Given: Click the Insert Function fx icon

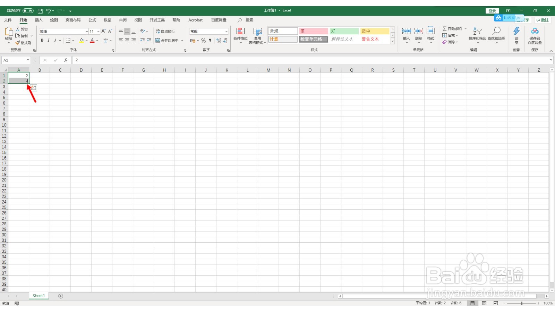Looking at the screenshot, I should (66, 60).
